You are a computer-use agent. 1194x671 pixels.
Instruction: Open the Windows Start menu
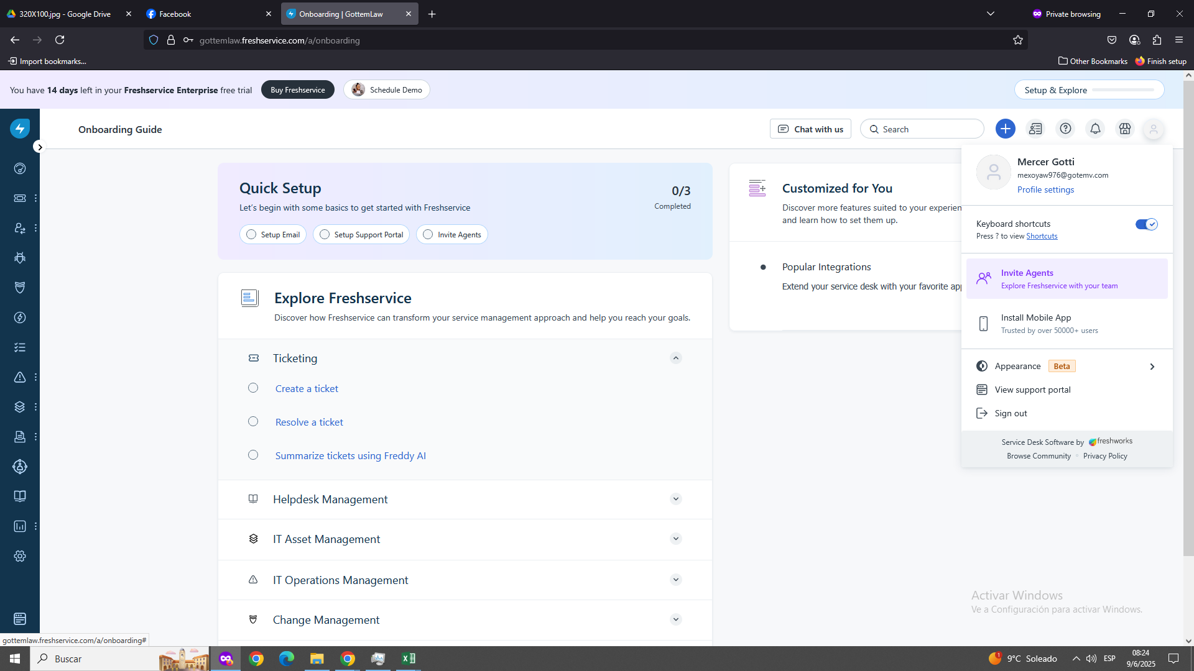(x=15, y=659)
